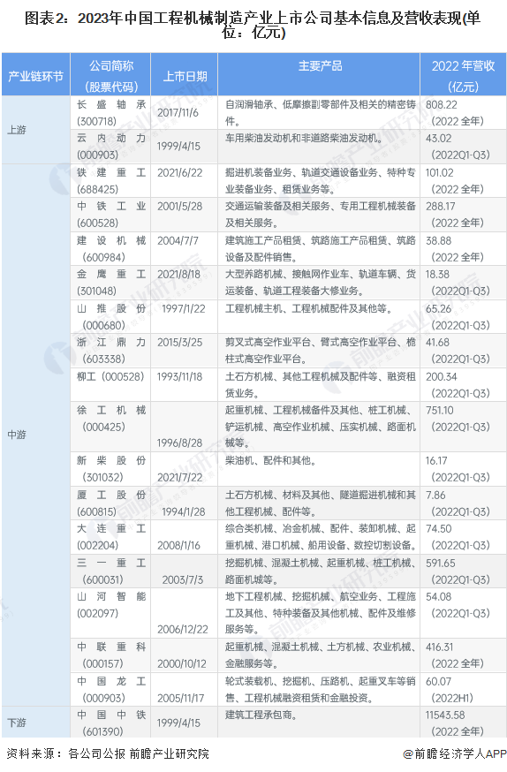
Task: Select the 主要产品 header cell
Action: [320, 75]
